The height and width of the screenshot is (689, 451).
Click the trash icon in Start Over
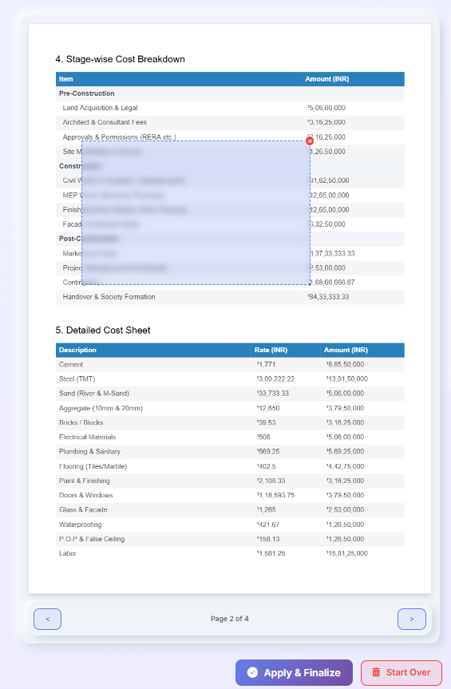[x=376, y=672]
